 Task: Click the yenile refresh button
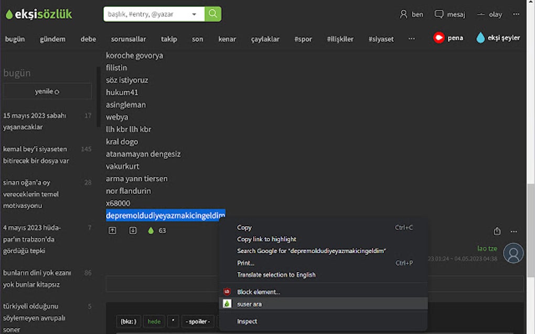tap(46, 91)
